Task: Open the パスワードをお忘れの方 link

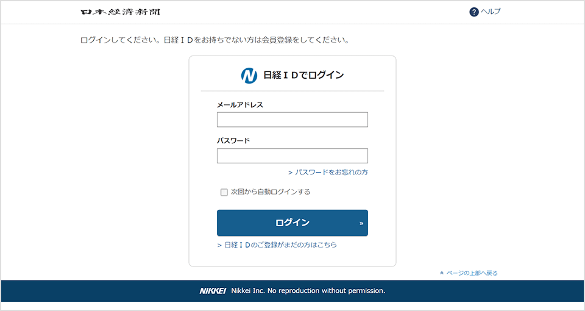Action: pyautogui.click(x=331, y=173)
